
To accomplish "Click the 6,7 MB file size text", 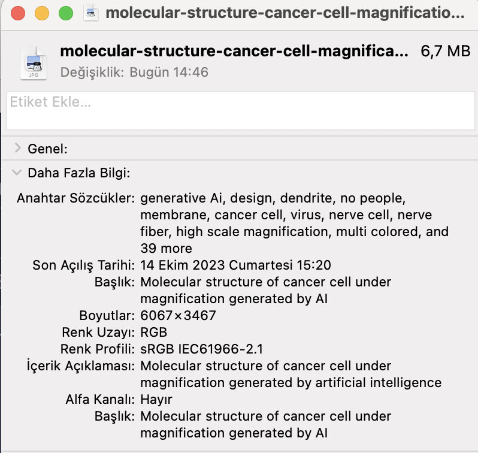I will (x=446, y=52).
